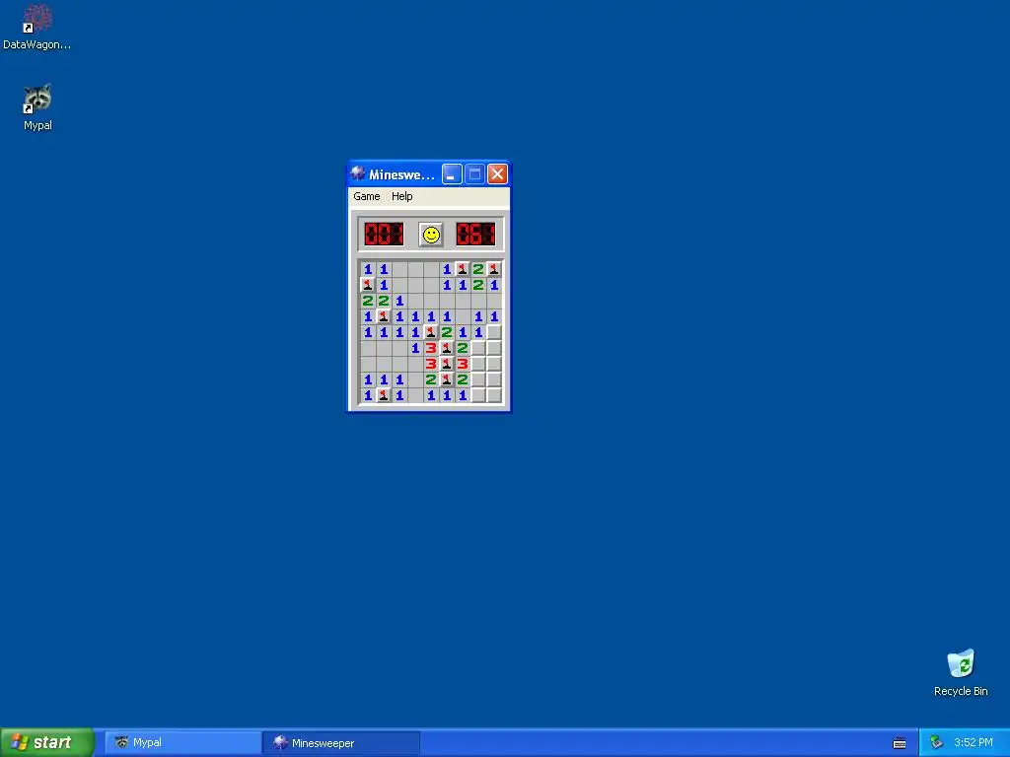The height and width of the screenshot is (757, 1010).
Task: Click the yellow smiley face button
Action: [x=431, y=235]
